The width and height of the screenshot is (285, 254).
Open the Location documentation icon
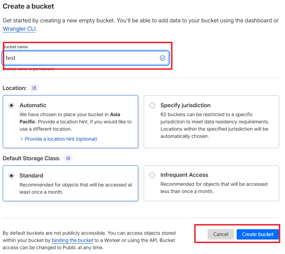pyautogui.click(x=34, y=88)
